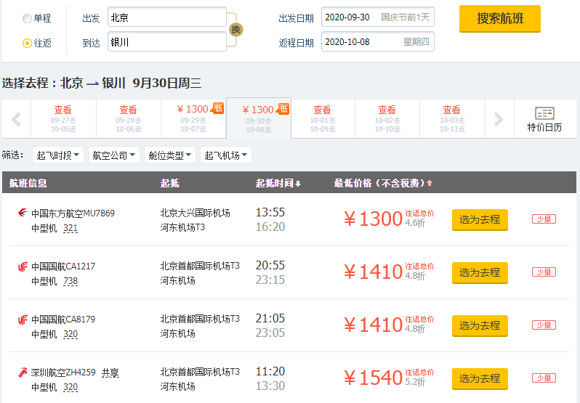Click the China Eastern MU7869 airline logo
Screen dimensions: 580x403
click(23, 213)
